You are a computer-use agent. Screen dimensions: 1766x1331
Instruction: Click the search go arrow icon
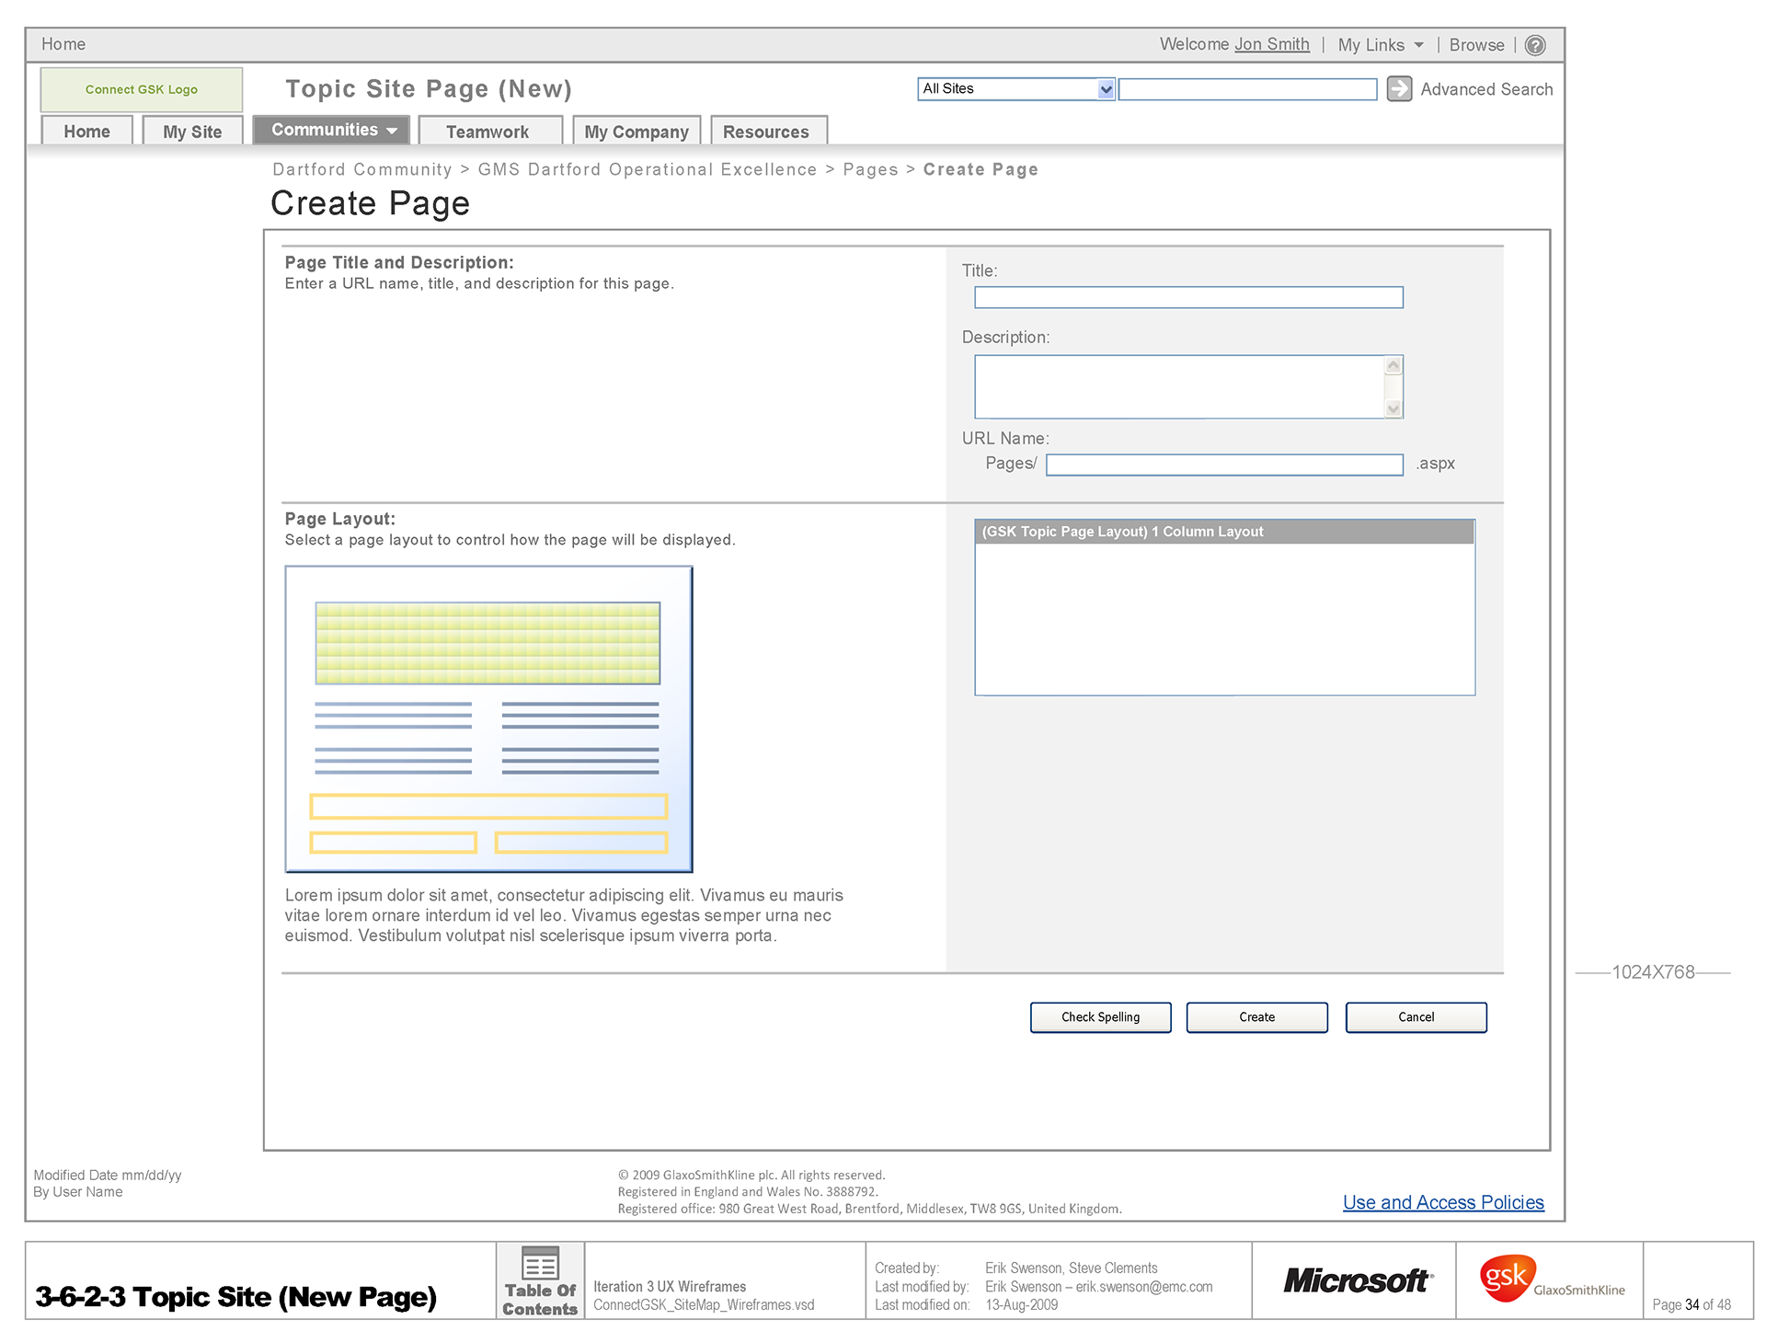(x=1398, y=89)
